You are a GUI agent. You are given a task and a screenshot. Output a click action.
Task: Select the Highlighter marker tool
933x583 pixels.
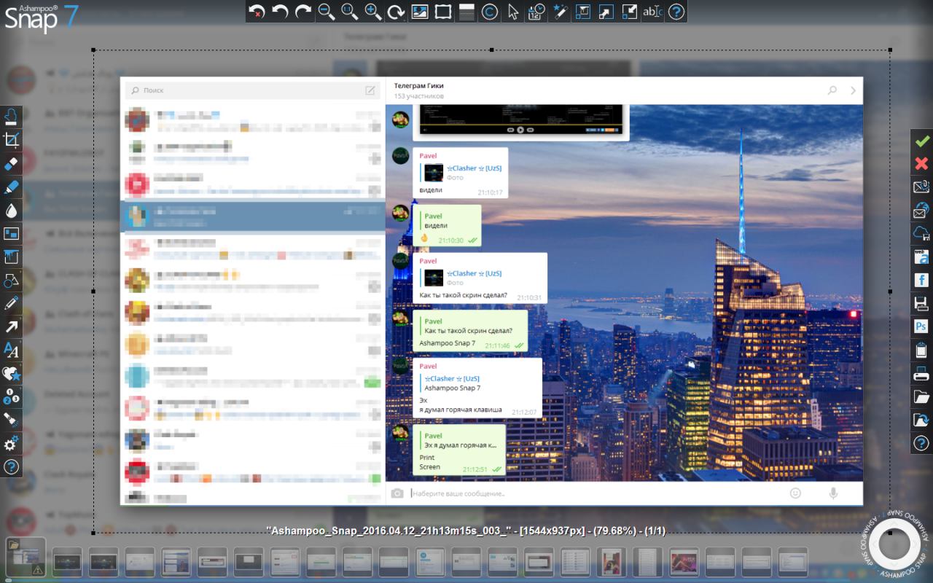pos(12,187)
